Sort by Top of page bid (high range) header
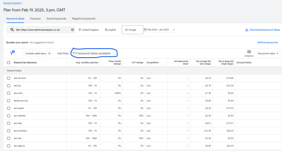The height and width of the screenshot is (151, 282). click(226, 63)
